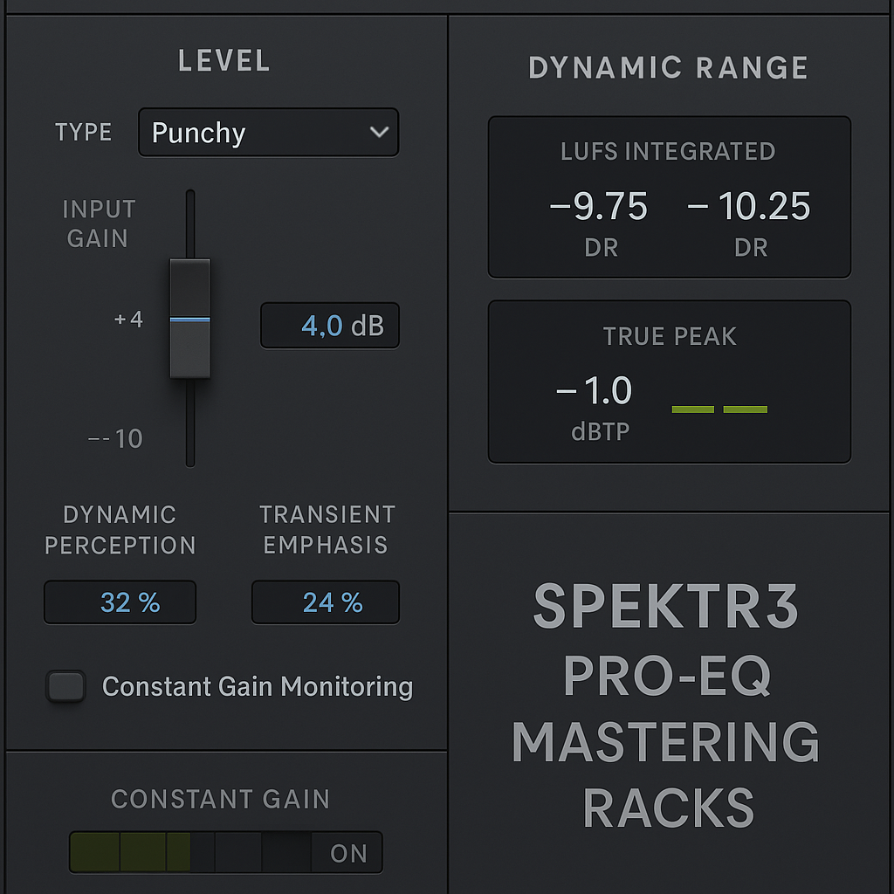This screenshot has height=894, width=894.
Task: Click the right green True Peak indicator
Action: click(x=746, y=409)
